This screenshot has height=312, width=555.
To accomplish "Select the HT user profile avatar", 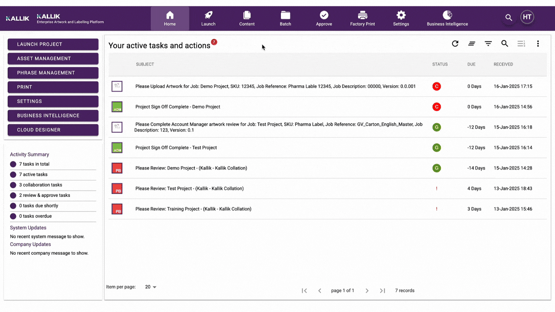I will (527, 16).
